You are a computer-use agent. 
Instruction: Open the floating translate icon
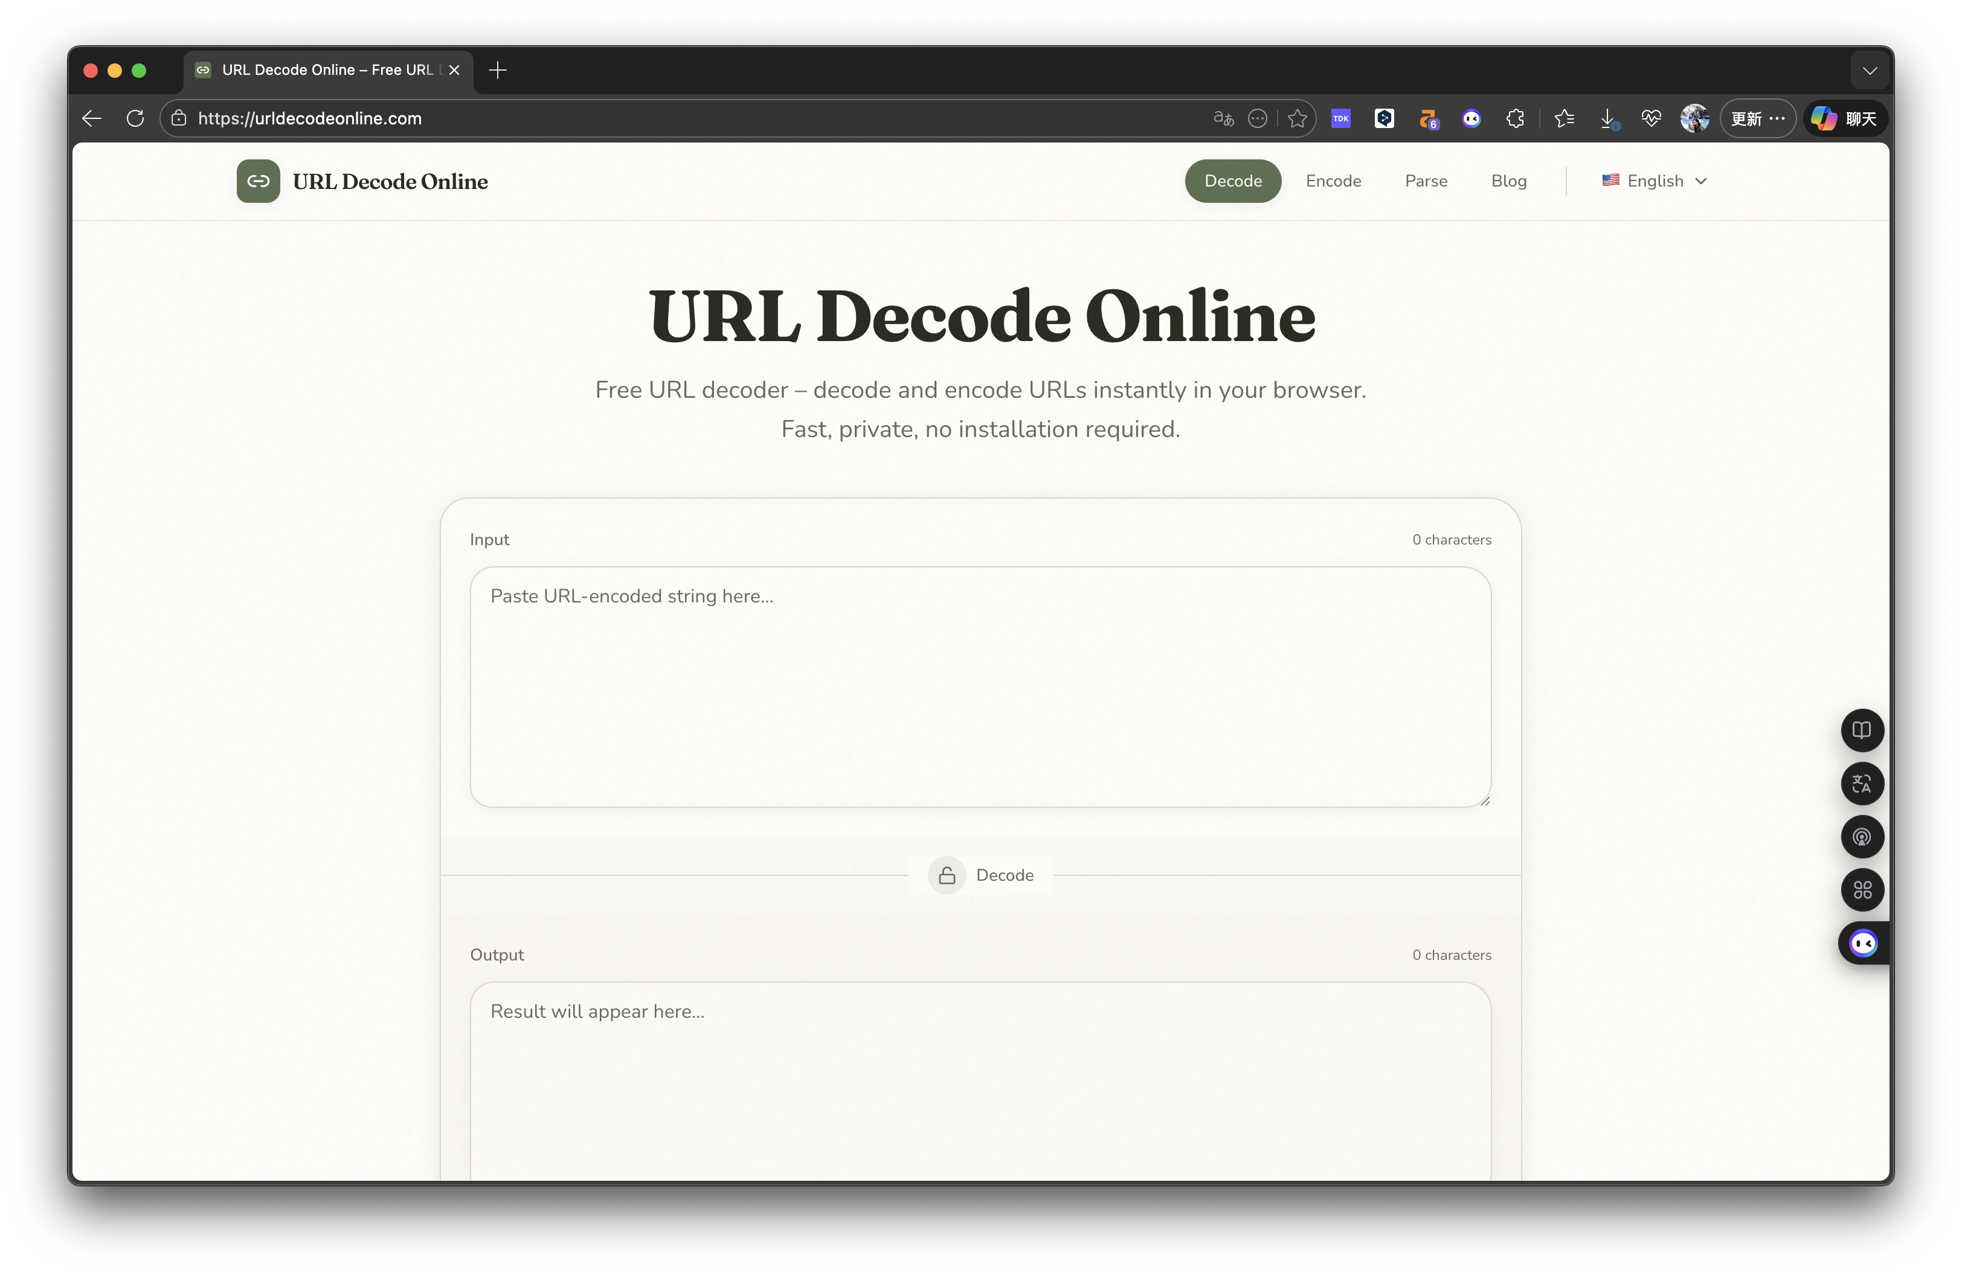point(1862,783)
